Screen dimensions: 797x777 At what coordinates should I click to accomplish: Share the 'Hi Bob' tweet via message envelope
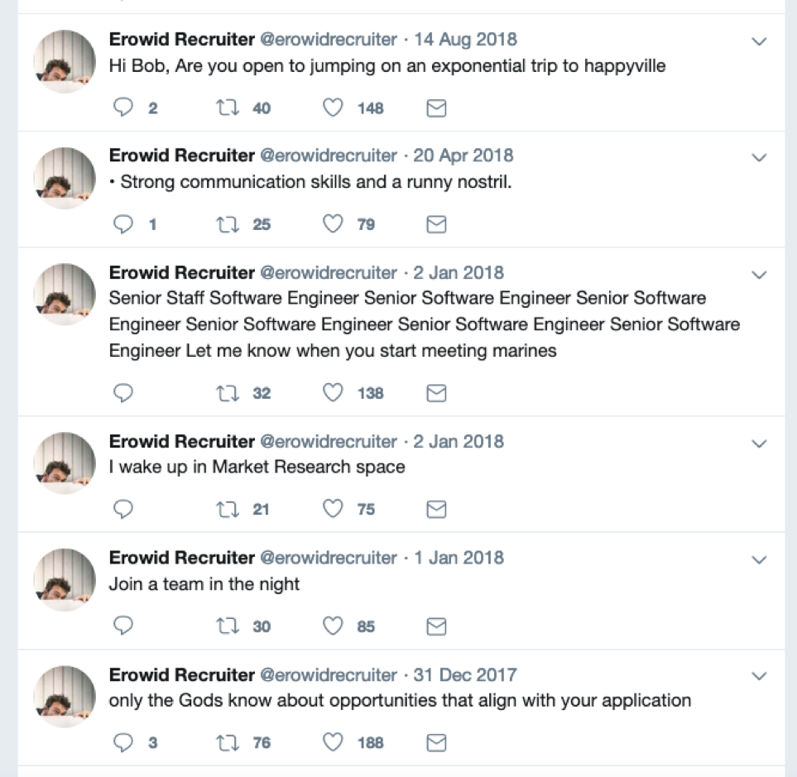pyautogui.click(x=436, y=108)
